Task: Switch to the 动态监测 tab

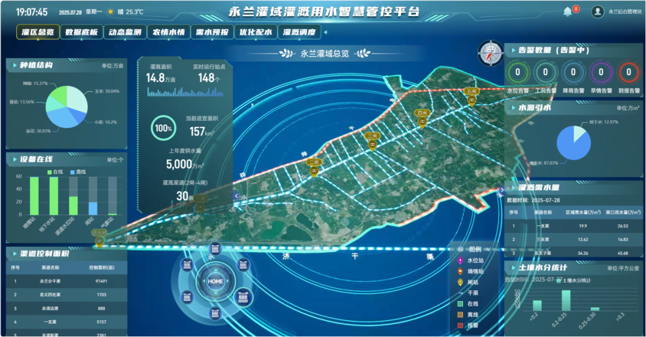Action: [125, 32]
